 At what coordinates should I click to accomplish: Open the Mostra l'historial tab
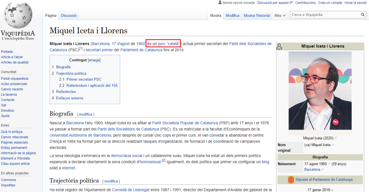click(257, 16)
